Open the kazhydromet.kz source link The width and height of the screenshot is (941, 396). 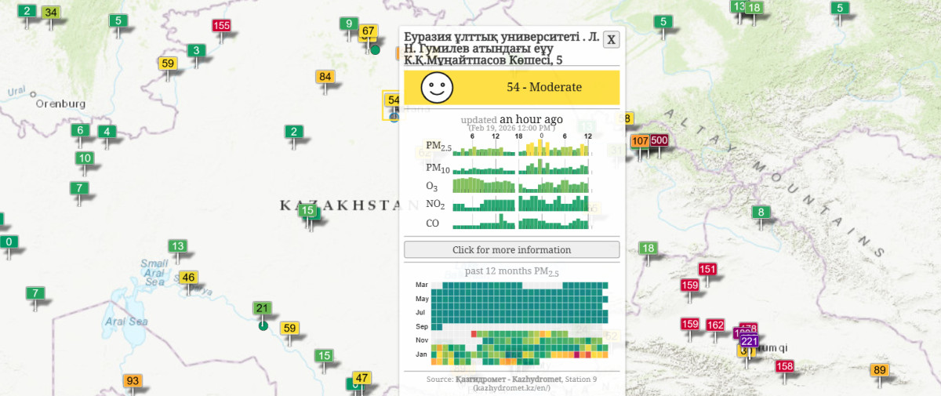[511, 388]
